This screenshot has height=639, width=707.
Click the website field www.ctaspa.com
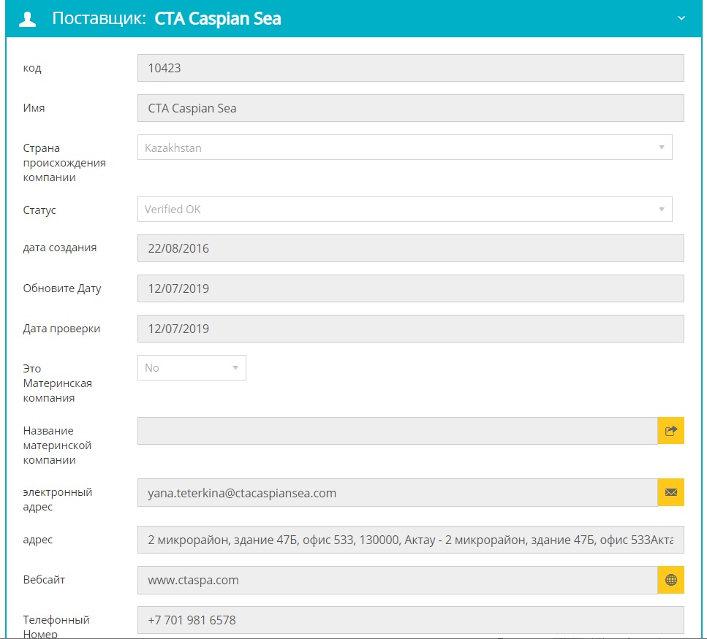[x=397, y=580]
